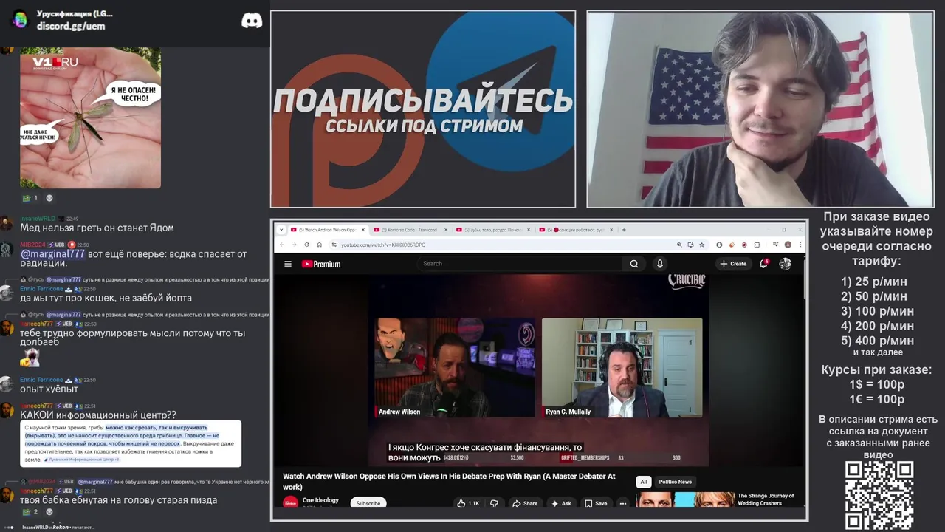The width and height of the screenshot is (945, 532).
Task: Open the YouTube hamburger guide menu
Action: (288, 264)
